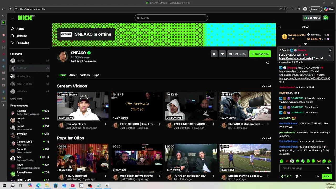Toggle SNEAKO sidebar visibility icon

[x=48, y=68]
